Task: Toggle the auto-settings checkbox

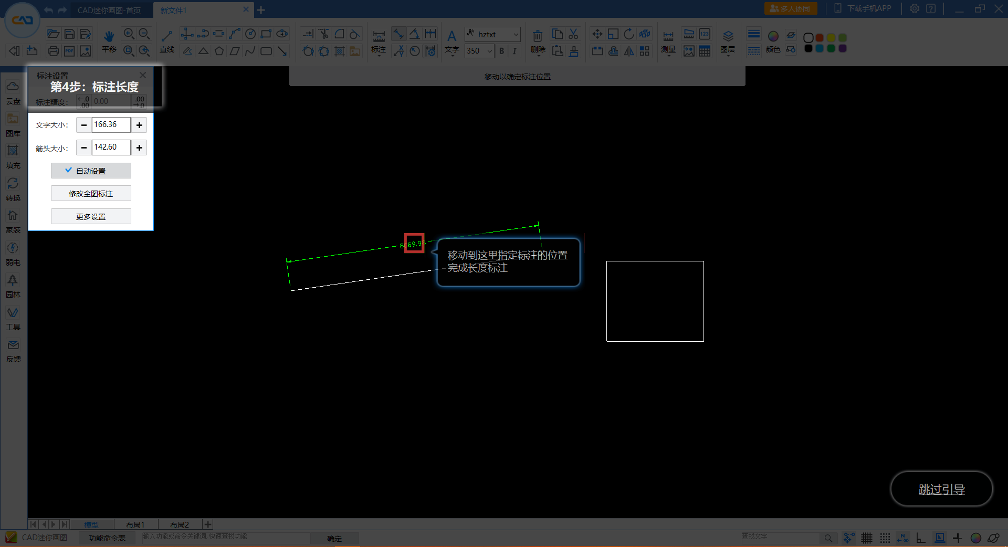Action: point(91,171)
